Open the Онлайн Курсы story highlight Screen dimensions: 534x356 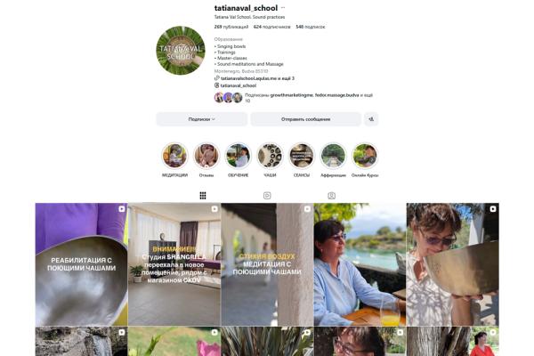(365, 156)
